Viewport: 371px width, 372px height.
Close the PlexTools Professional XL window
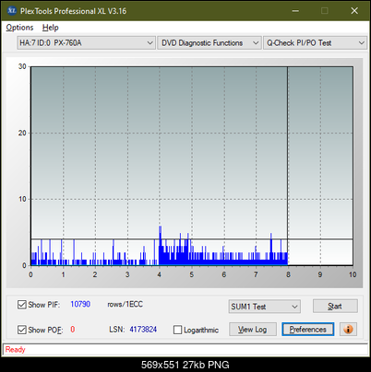pyautogui.click(x=354, y=11)
